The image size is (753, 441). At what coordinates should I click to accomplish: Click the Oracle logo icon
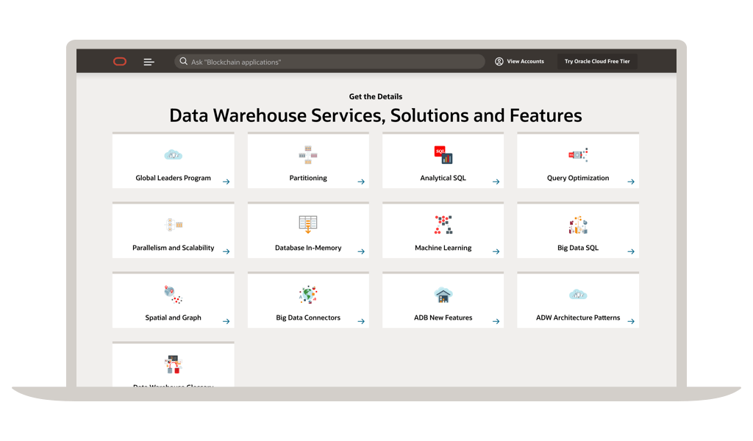point(120,62)
